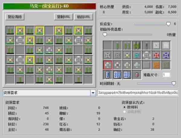Select the reactor heat exchanger in palette
Image resolution: width=181 pixels, height=138 pixels.
point(117,65)
